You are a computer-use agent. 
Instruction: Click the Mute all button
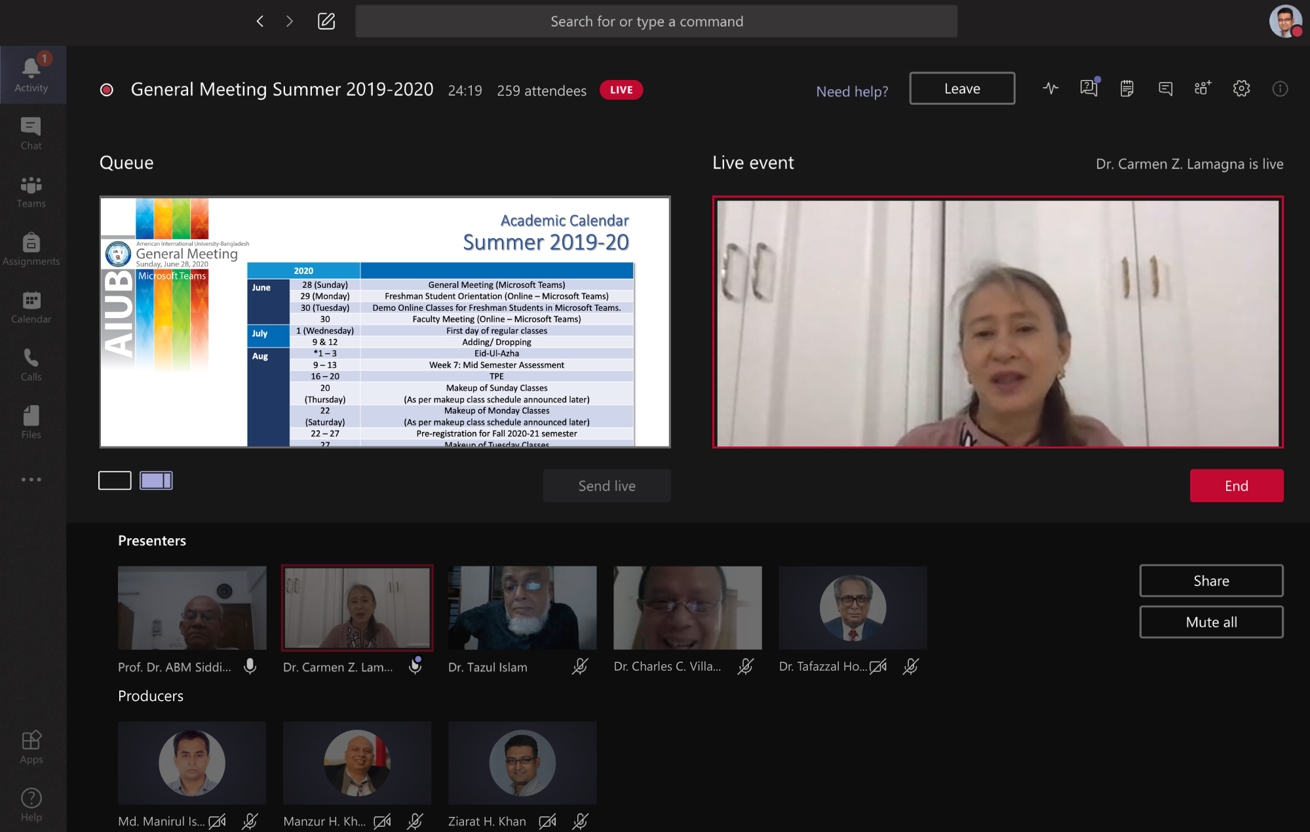point(1211,622)
